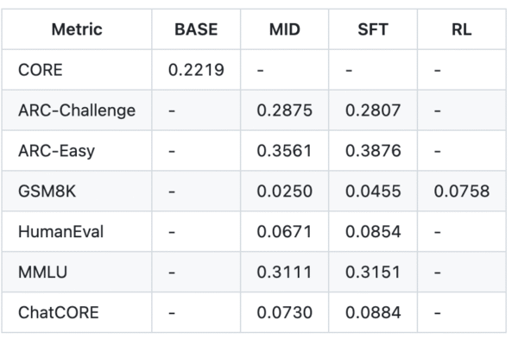Viewport: 518px width, 345px height.
Task: Click GSM8K MID value 0.0250
Action: tap(285, 191)
